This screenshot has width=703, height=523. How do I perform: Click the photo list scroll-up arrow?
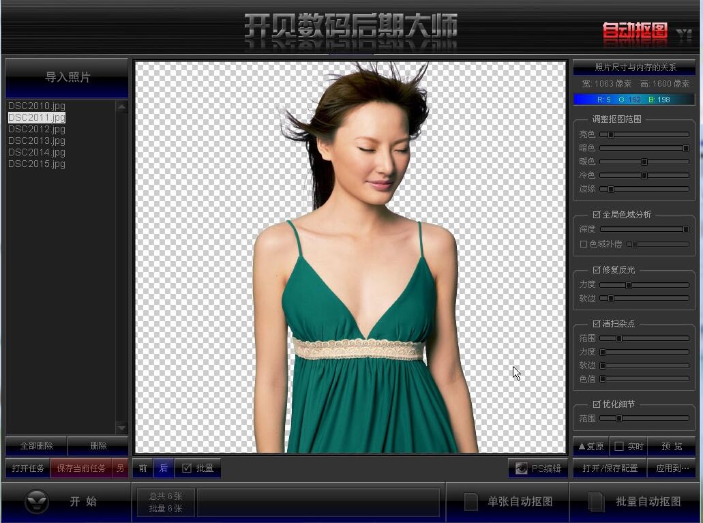(122, 106)
